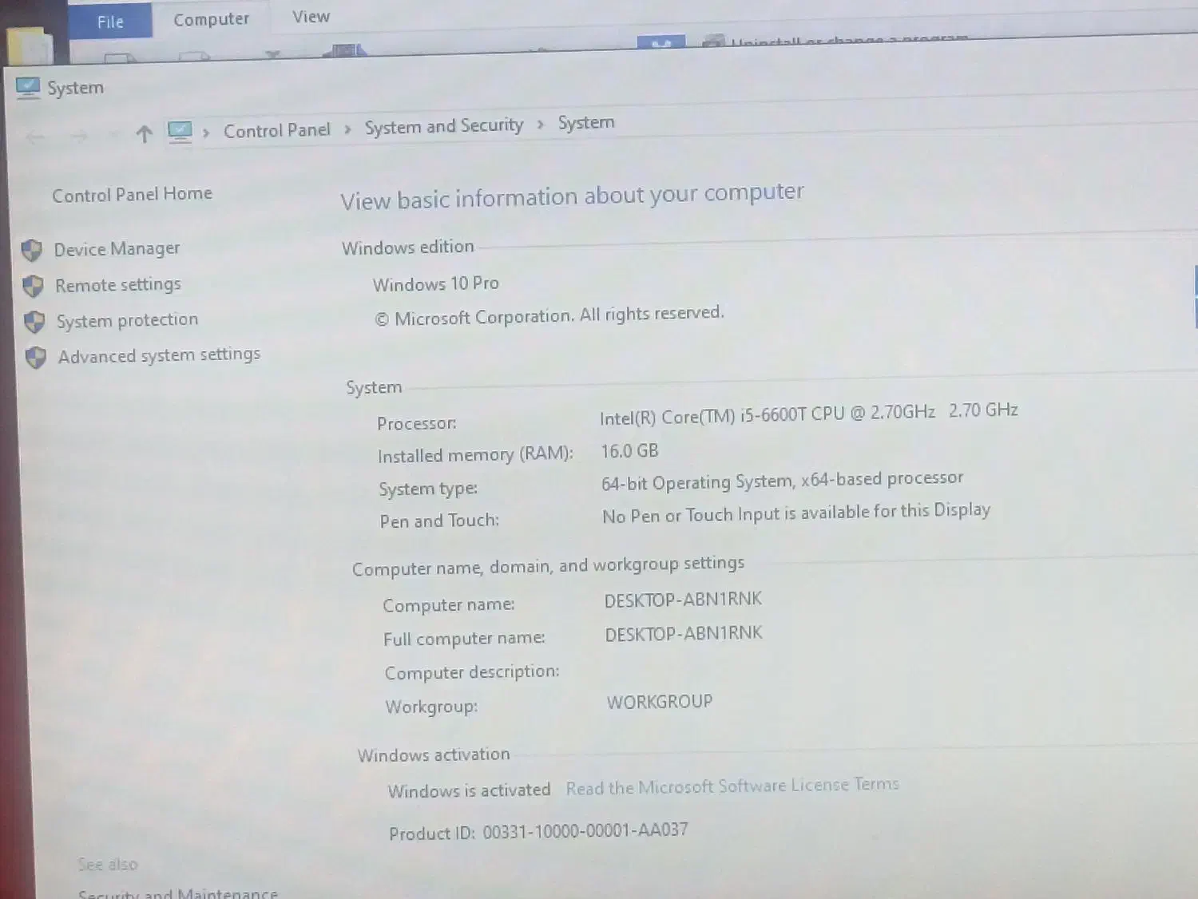Click the Remote settings shield icon
Viewport: 1198px width, 899px height.
33,286
